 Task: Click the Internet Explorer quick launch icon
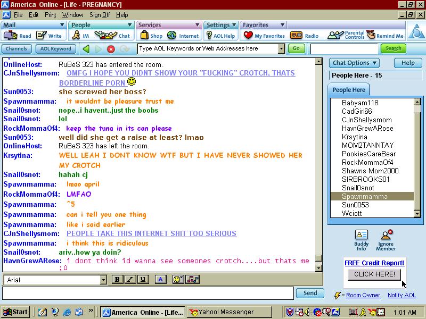(x=67, y=312)
